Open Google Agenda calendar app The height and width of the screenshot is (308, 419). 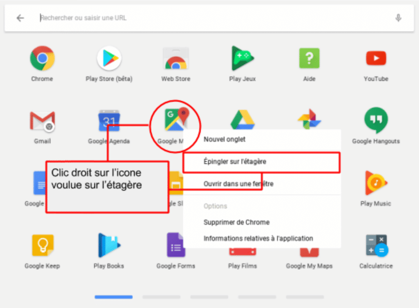pos(109,122)
